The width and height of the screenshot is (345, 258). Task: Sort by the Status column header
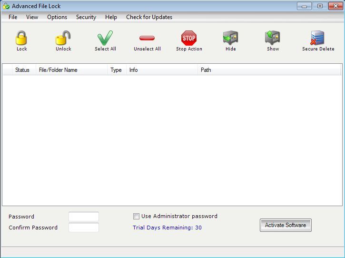[24, 70]
